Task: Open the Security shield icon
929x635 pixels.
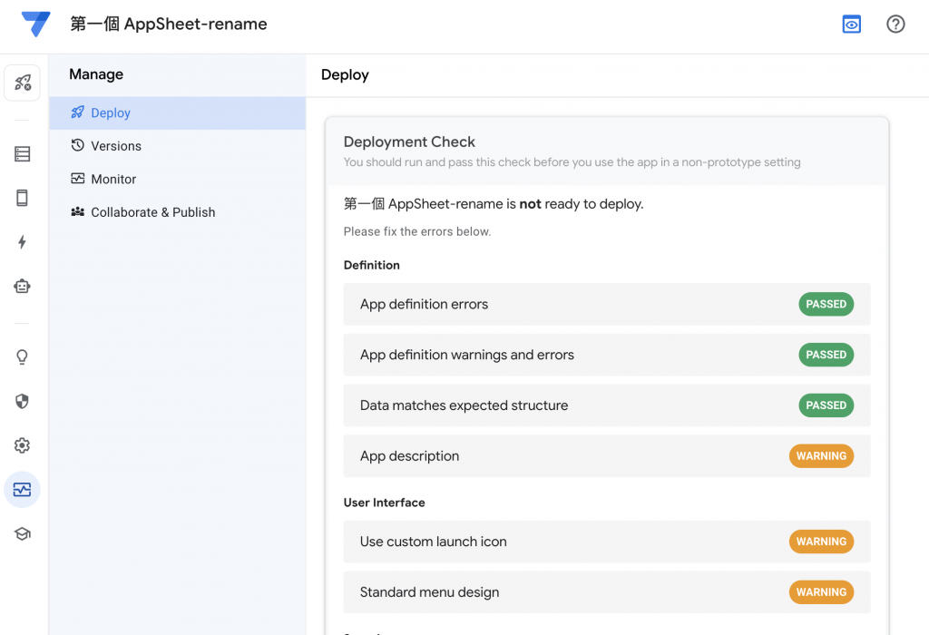Action: [x=23, y=401]
